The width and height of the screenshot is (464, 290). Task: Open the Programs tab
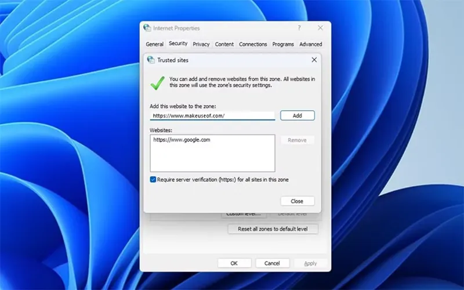(x=283, y=44)
